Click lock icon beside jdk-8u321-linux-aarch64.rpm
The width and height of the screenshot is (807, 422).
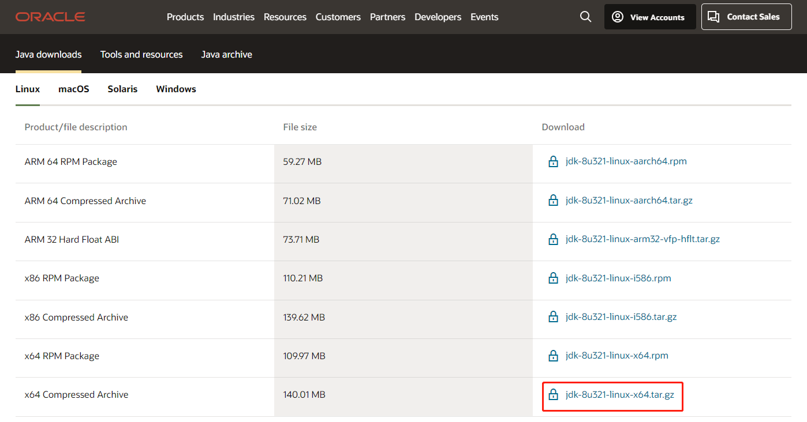coord(553,161)
